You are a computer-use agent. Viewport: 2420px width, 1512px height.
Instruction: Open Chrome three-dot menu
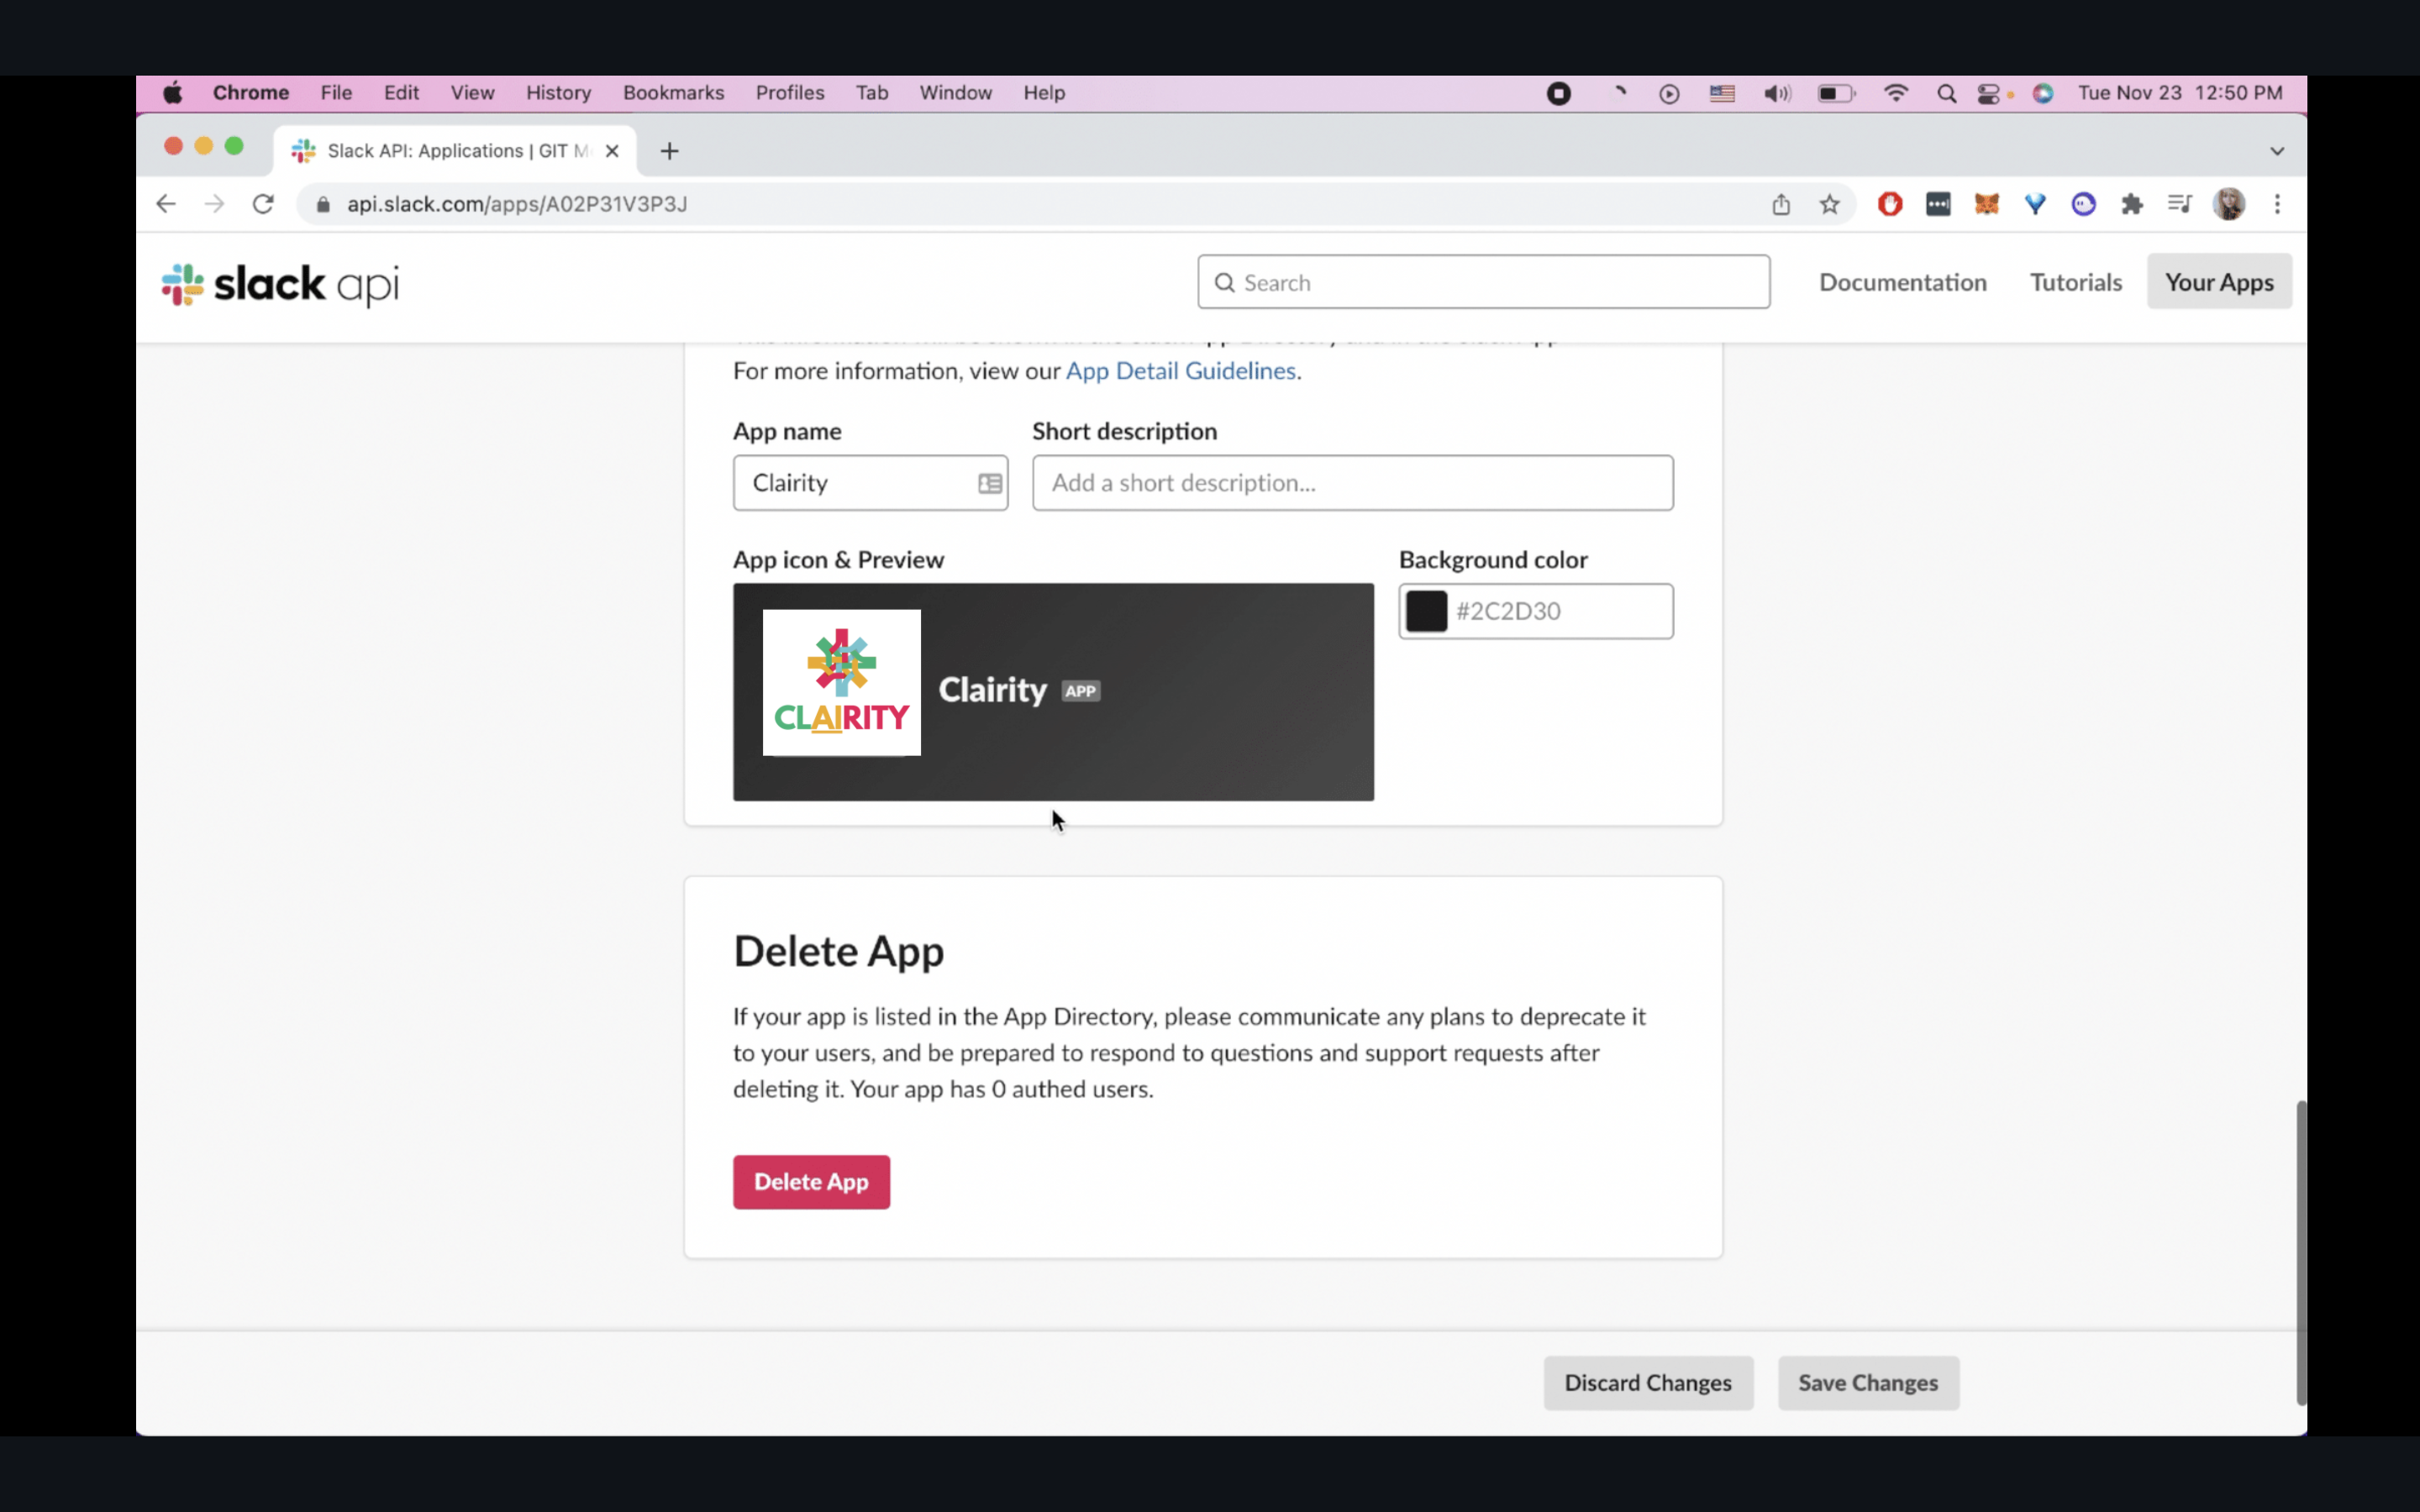(x=2277, y=204)
